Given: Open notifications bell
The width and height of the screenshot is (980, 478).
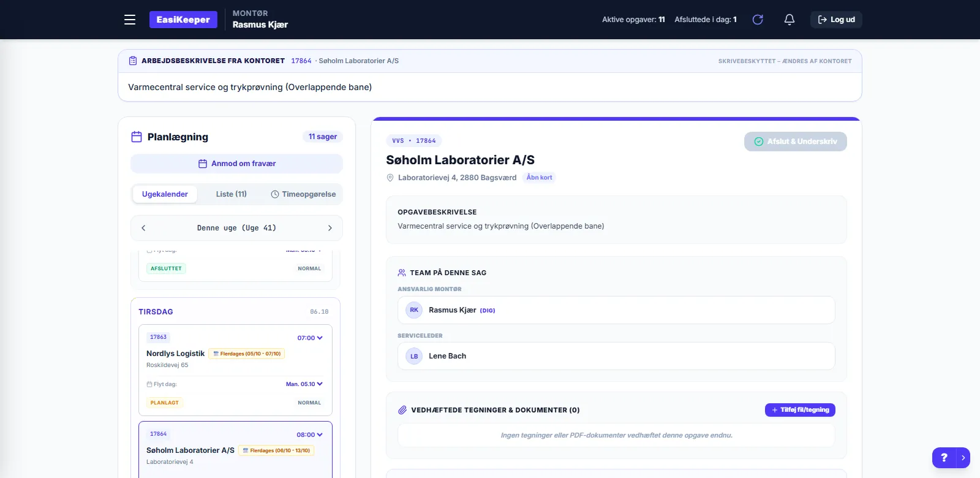Looking at the screenshot, I should (790, 20).
